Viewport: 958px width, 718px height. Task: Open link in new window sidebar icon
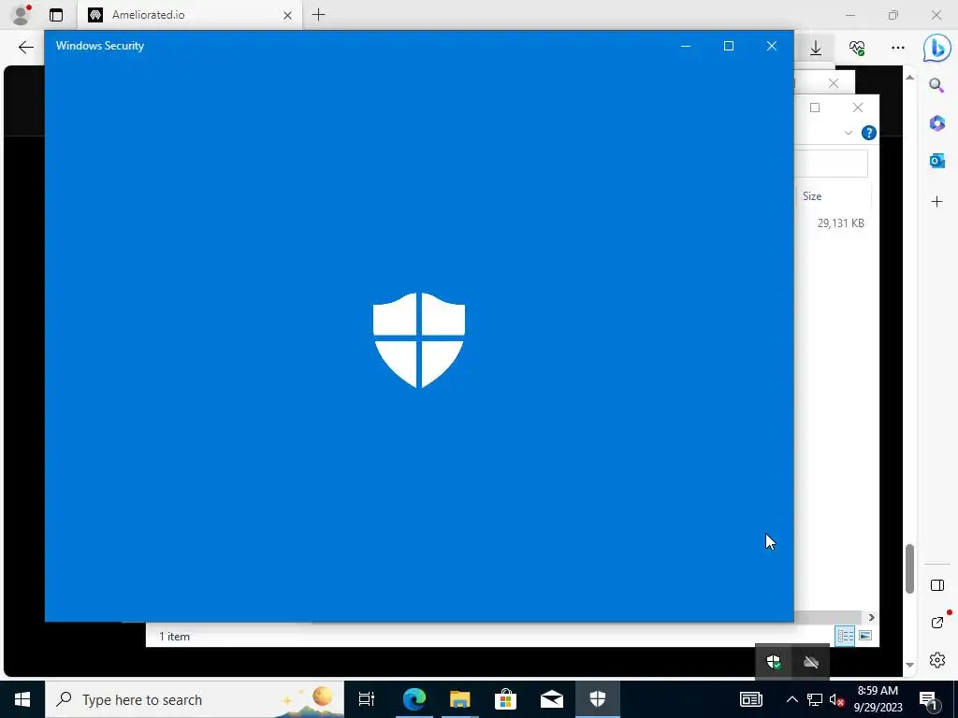coord(937,623)
